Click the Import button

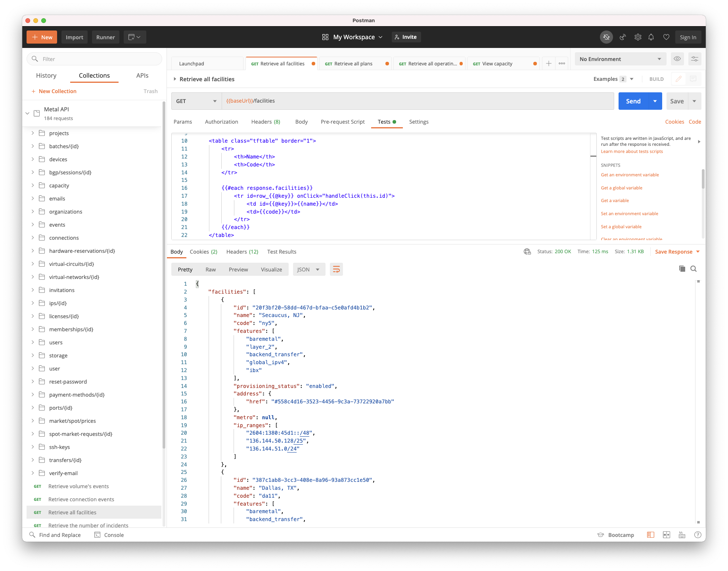(x=75, y=37)
